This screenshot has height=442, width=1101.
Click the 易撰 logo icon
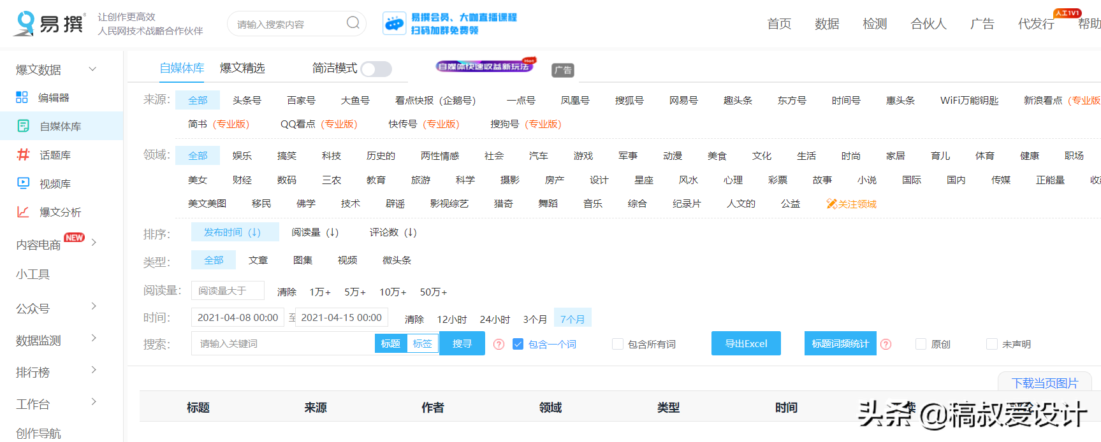point(25,23)
